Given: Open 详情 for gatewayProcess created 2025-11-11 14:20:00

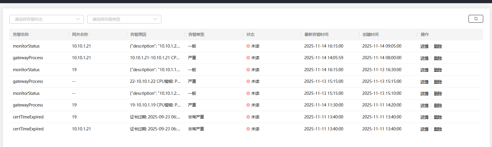Looking at the screenshot, I should click(x=424, y=105).
